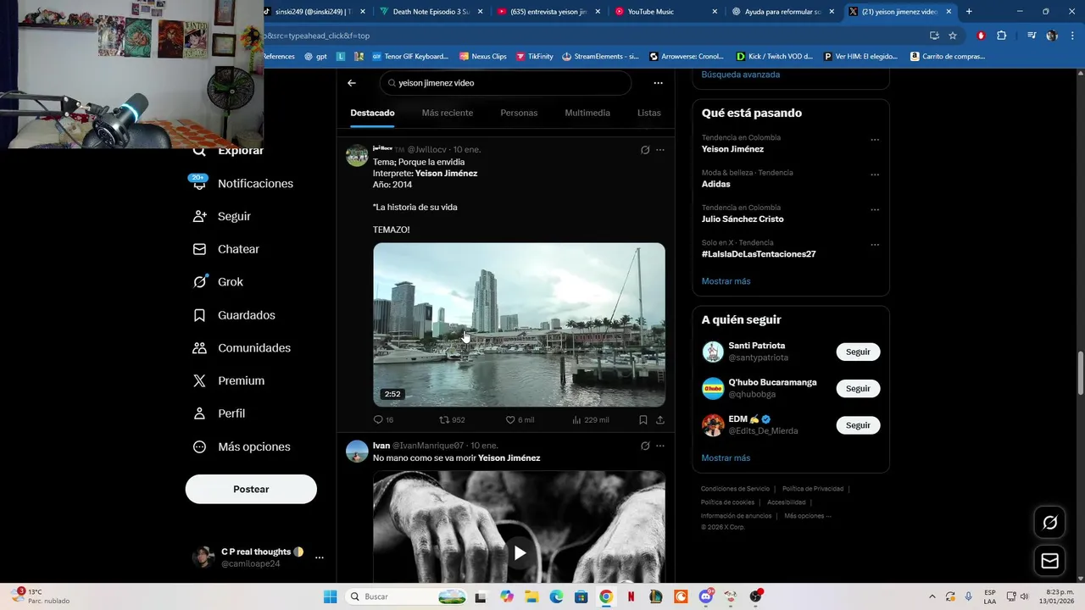Image resolution: width=1085 pixels, height=610 pixels.
Task: Open Guardados in the sidebar
Action: point(235,315)
